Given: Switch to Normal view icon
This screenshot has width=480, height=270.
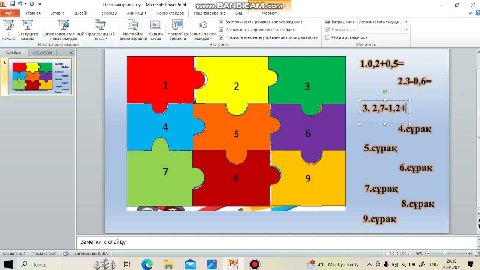Looking at the screenshot, I should [x=389, y=253].
